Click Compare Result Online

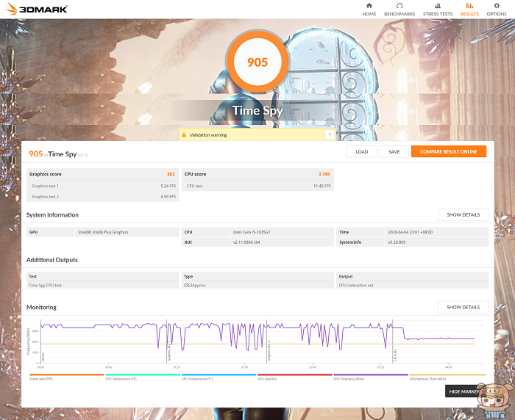(x=448, y=151)
